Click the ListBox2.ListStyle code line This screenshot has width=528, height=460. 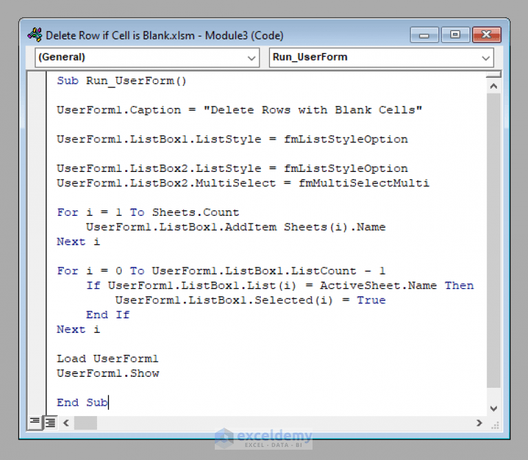[233, 168]
